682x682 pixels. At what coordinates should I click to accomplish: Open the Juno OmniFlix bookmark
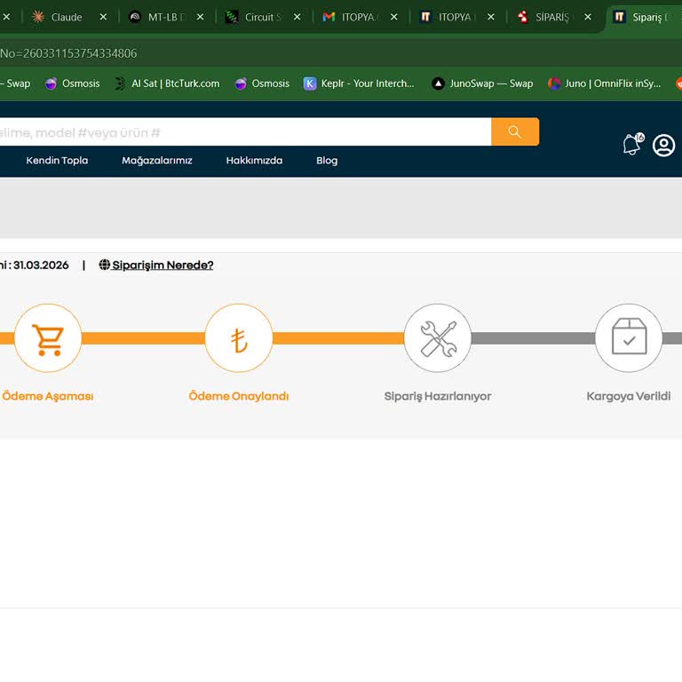605,83
